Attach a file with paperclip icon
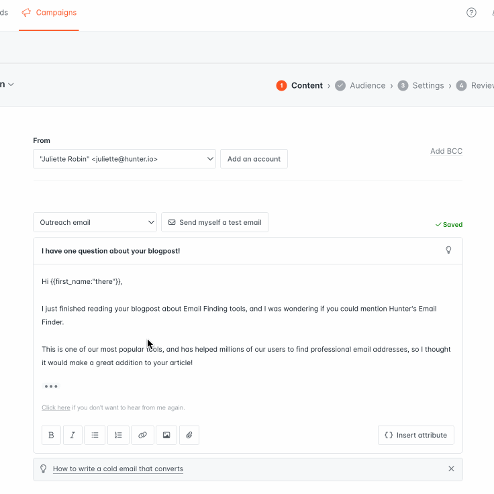494x494 pixels. coord(189,435)
